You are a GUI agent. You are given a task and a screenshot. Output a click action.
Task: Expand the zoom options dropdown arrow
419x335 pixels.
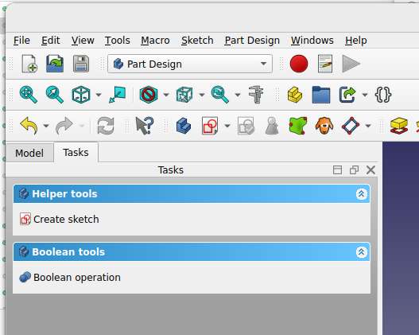[x=238, y=95]
